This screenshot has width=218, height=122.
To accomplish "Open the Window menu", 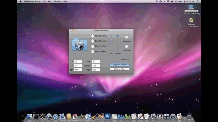I will pos(57,1).
